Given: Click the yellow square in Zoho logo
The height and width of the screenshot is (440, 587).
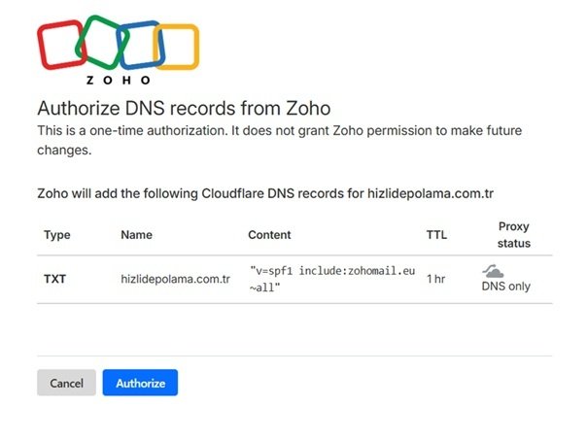Looking at the screenshot, I should [x=176, y=47].
